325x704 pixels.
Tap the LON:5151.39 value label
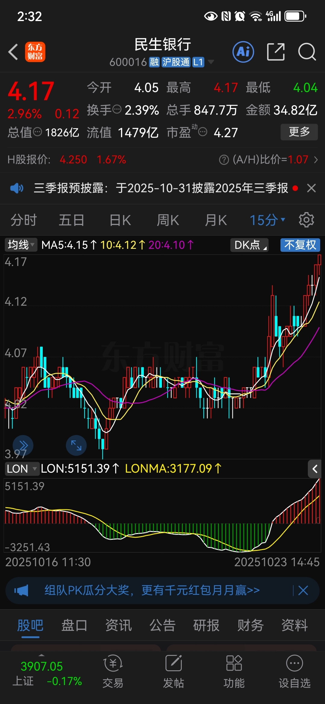[x=80, y=468]
